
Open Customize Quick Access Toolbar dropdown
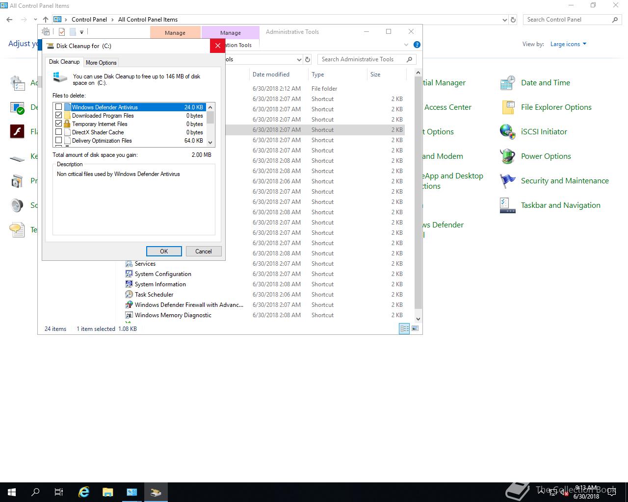pos(82,32)
